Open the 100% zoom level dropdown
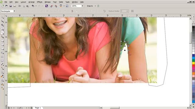 point(82,6)
